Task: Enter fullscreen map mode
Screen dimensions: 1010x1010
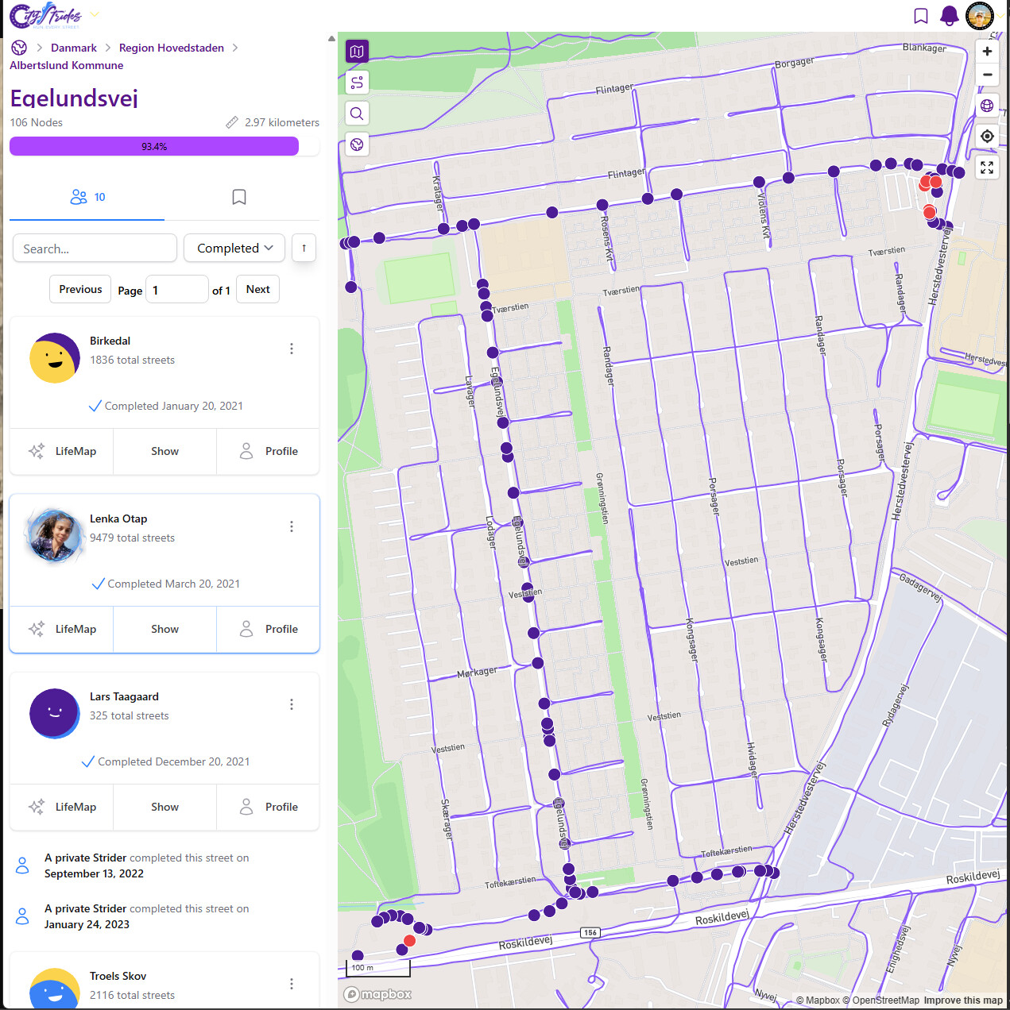Action: [x=987, y=168]
